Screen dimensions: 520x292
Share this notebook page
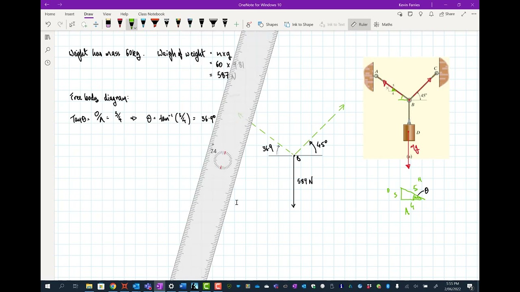coord(447,14)
